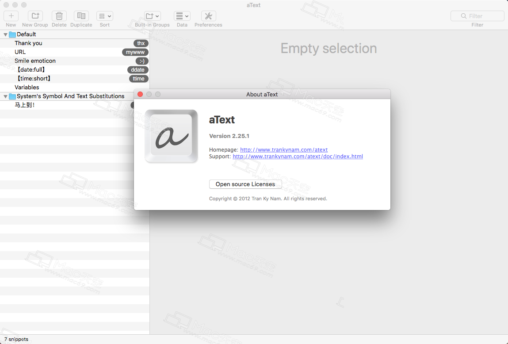Screen dimensions: 508x344
Task: Open the Support documentation link
Action: coord(298,157)
